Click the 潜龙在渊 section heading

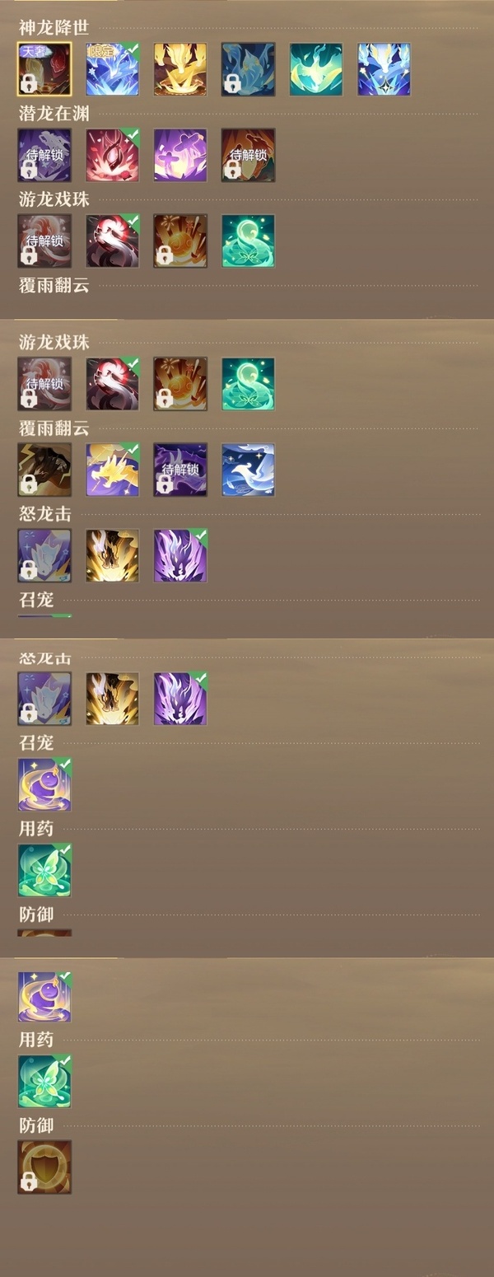(x=54, y=114)
